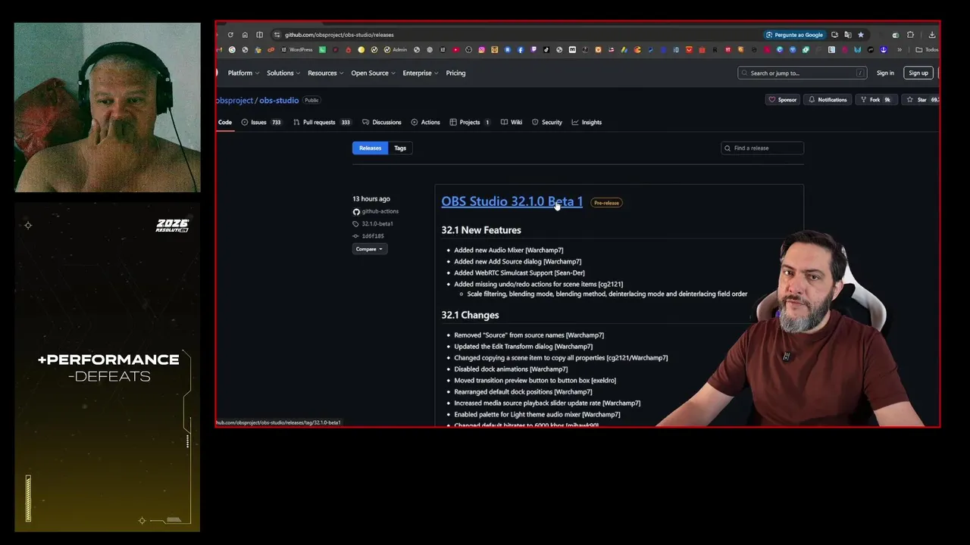Expand the Enterprise menu
This screenshot has height=545, width=970.
[x=421, y=73]
